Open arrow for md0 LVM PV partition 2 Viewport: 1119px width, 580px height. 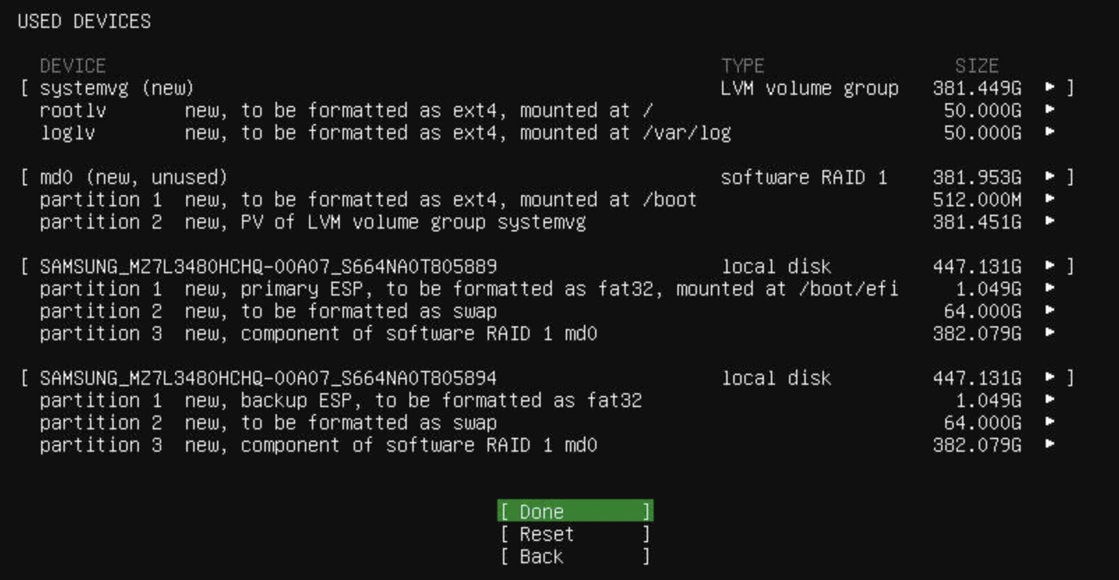pyautogui.click(x=1050, y=221)
